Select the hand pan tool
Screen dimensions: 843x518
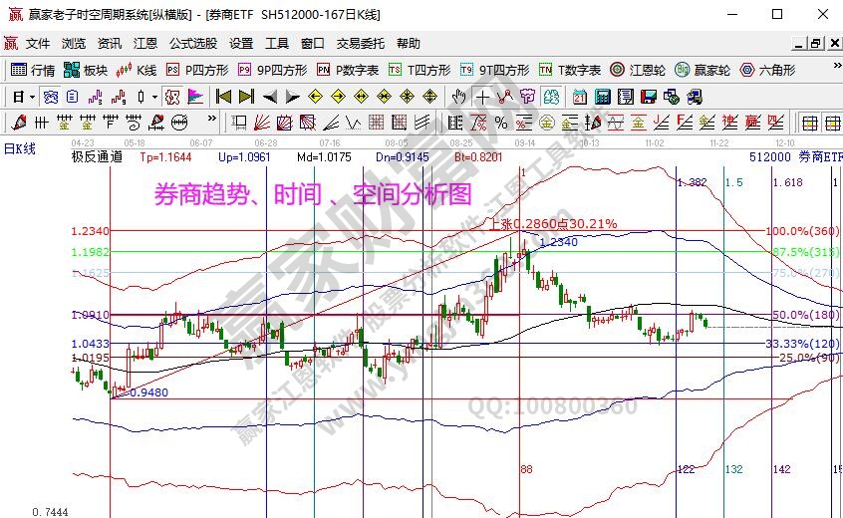tap(458, 97)
